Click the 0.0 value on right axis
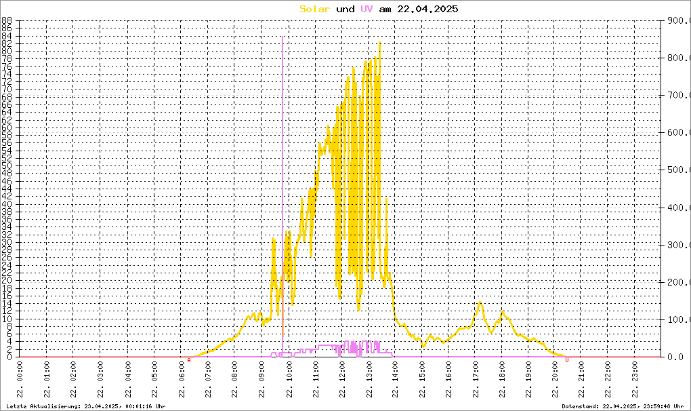This screenshot has width=691, height=411. [674, 357]
